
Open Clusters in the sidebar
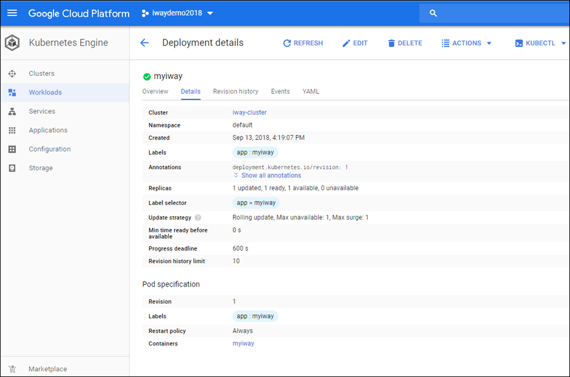pyautogui.click(x=42, y=73)
